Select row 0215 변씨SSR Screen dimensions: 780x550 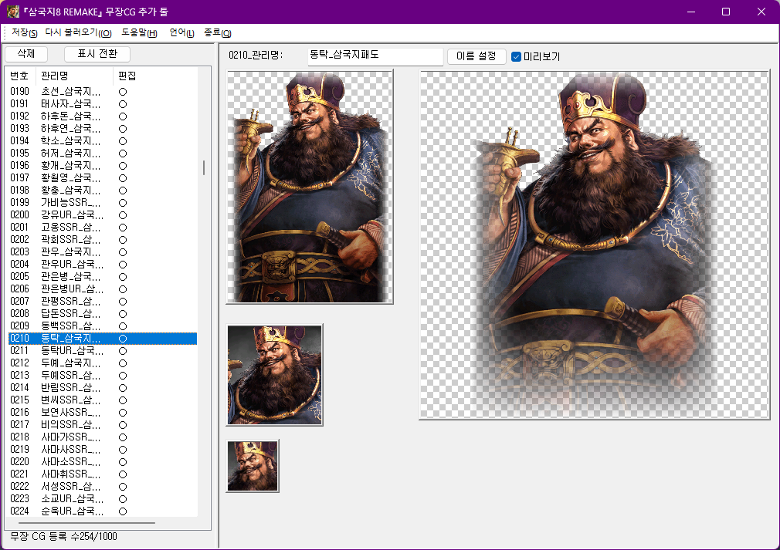(x=103, y=400)
